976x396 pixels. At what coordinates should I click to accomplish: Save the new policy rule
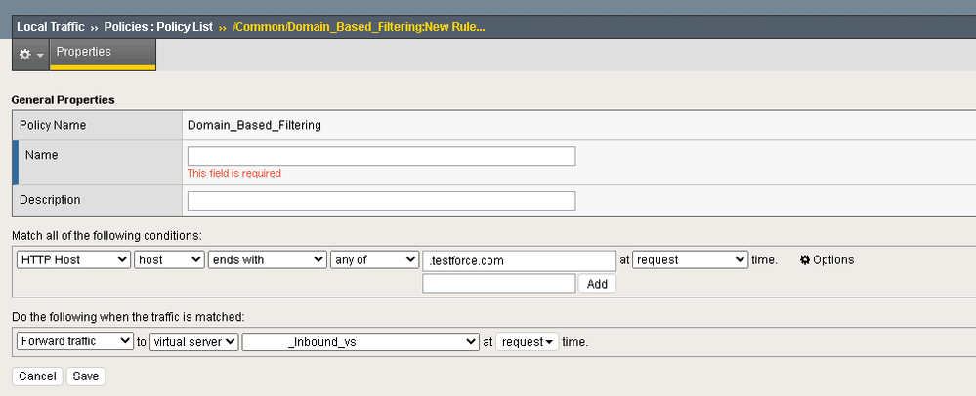point(86,376)
